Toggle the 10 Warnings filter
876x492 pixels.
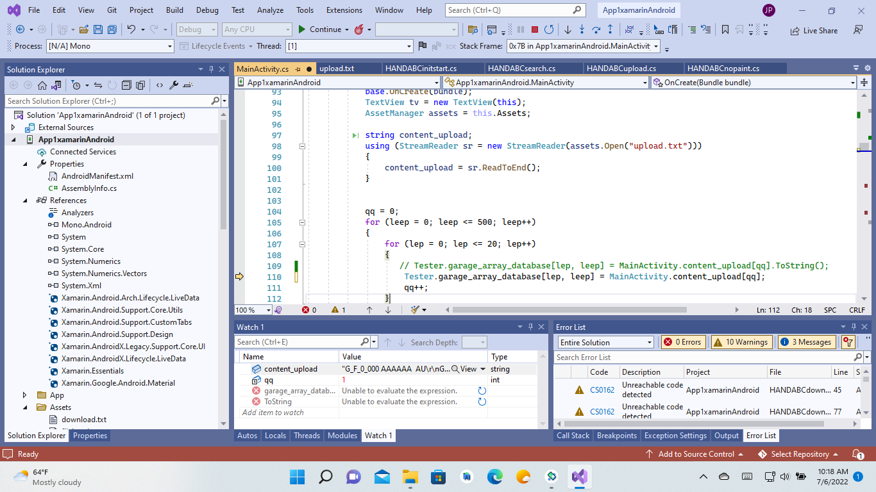click(741, 342)
